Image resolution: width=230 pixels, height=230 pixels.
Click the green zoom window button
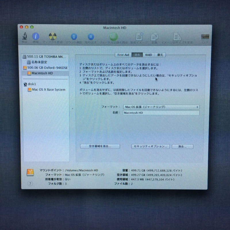coord(32,27)
